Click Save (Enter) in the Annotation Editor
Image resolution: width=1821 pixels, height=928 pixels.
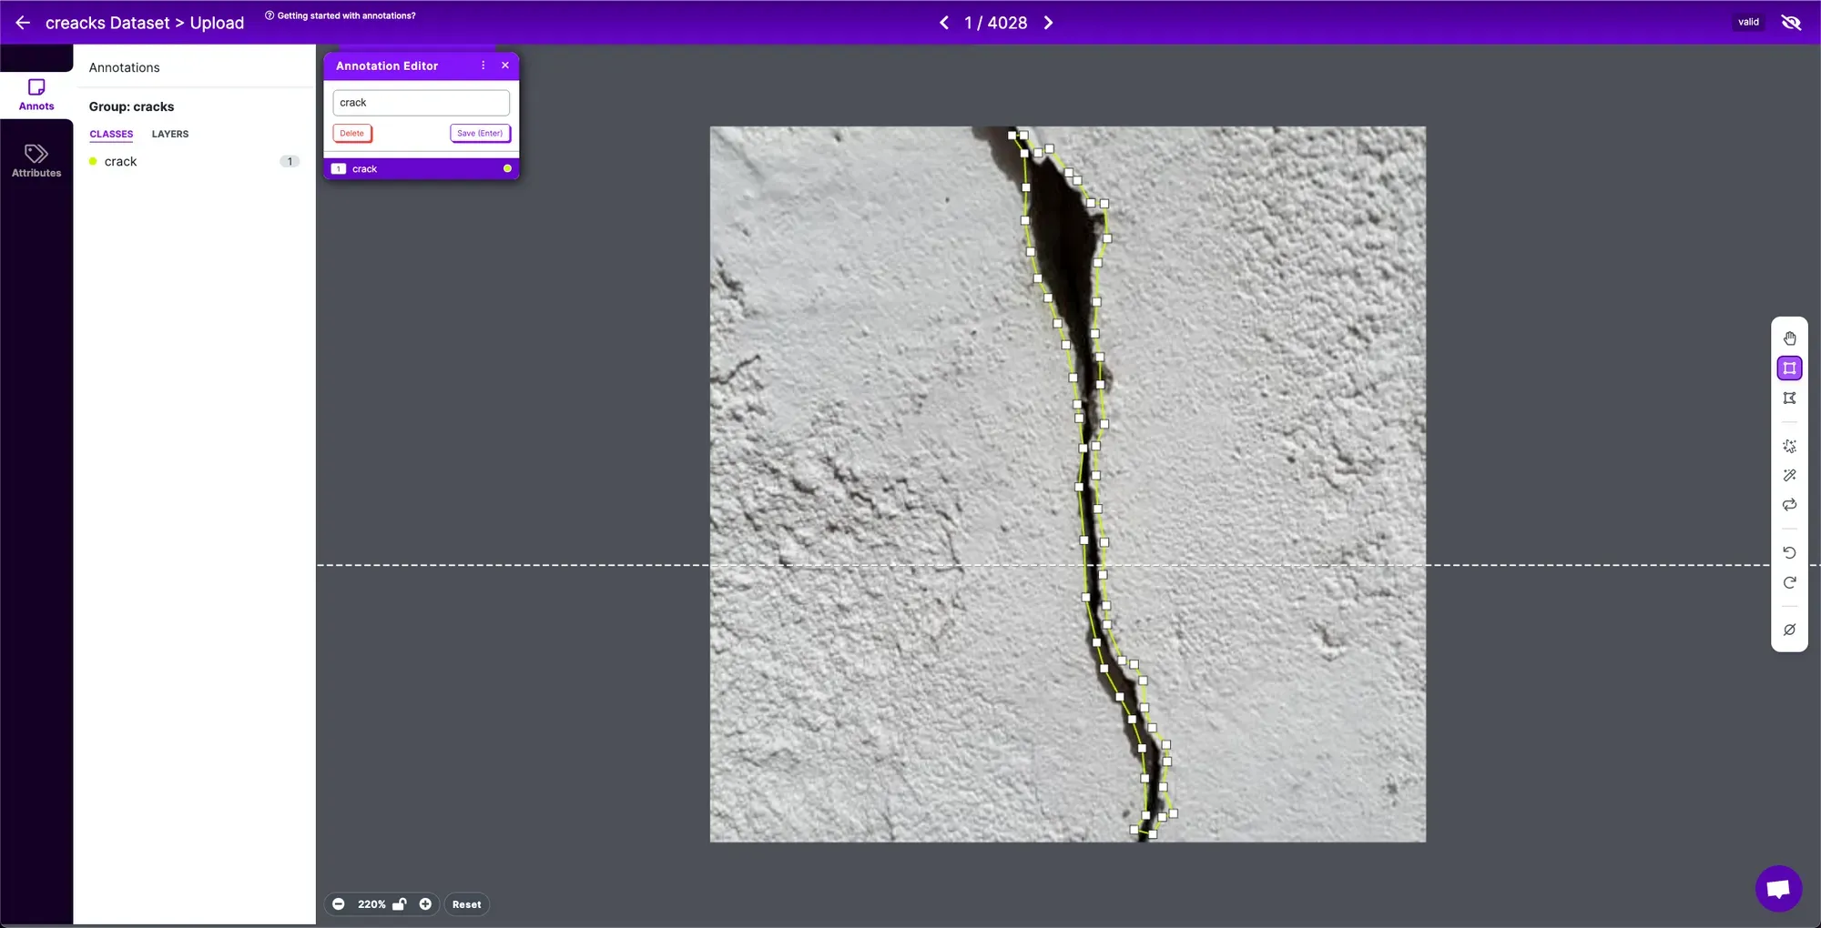coord(480,133)
